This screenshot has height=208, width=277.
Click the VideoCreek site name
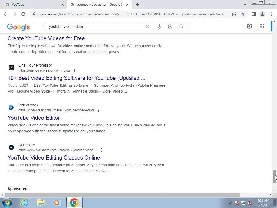click(x=28, y=105)
